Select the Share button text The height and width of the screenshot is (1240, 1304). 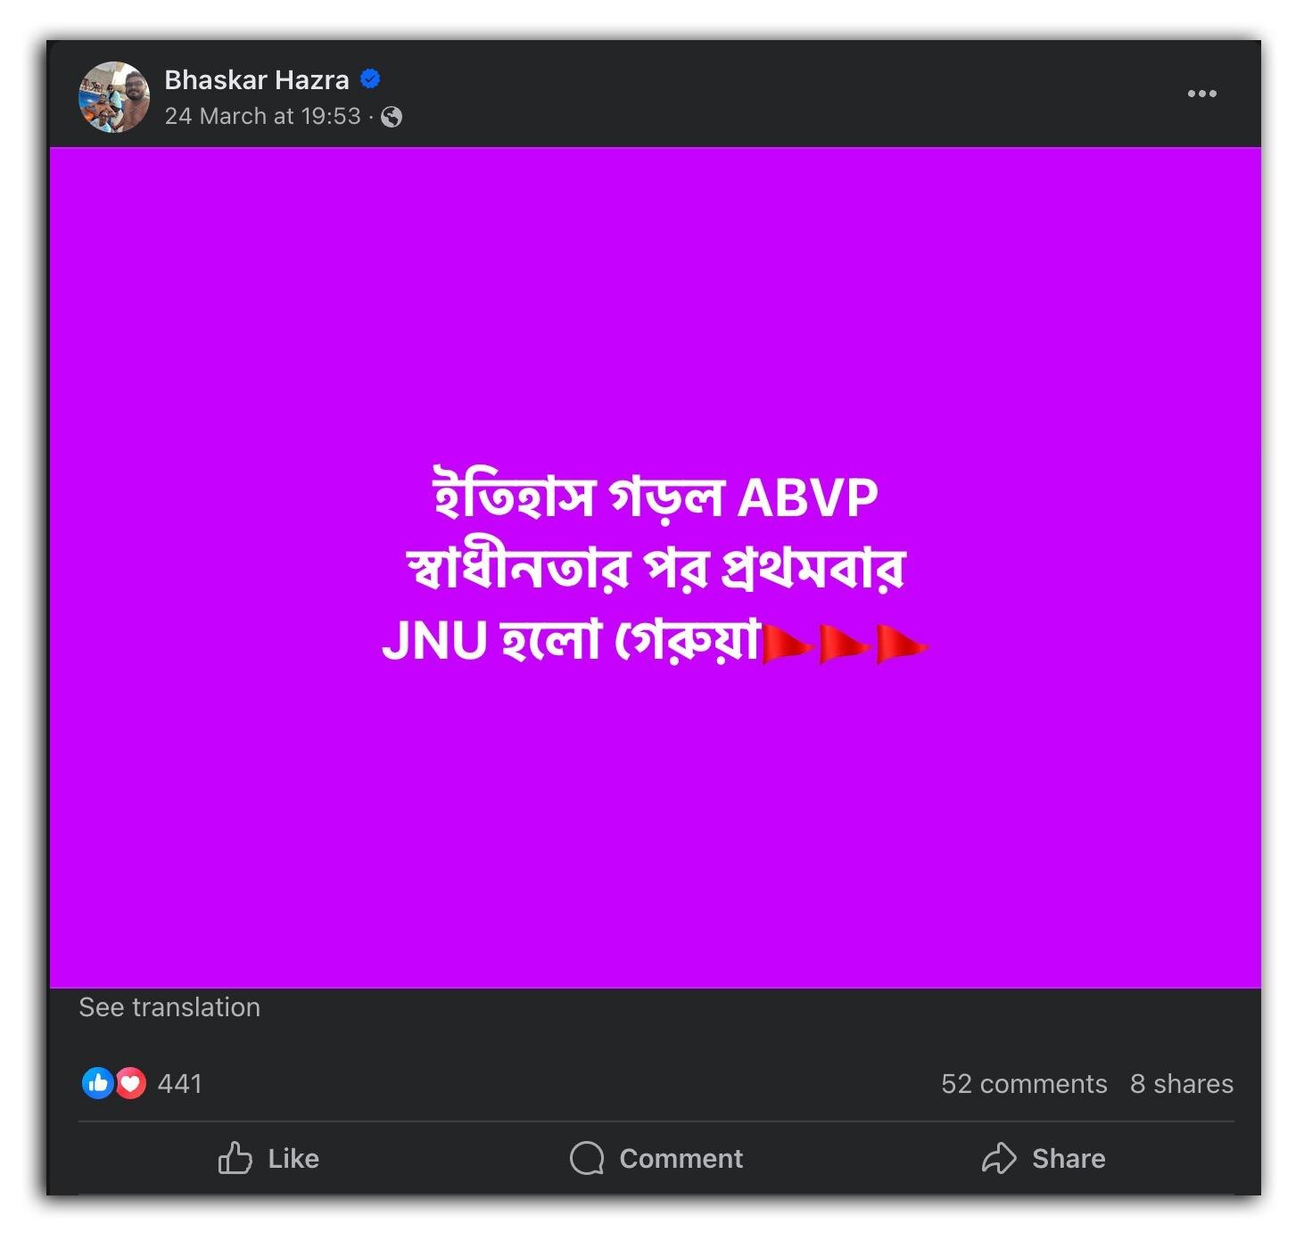pos(1069,1159)
